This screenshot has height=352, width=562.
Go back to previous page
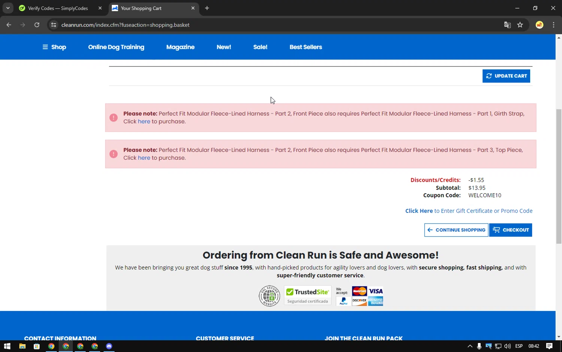9,25
